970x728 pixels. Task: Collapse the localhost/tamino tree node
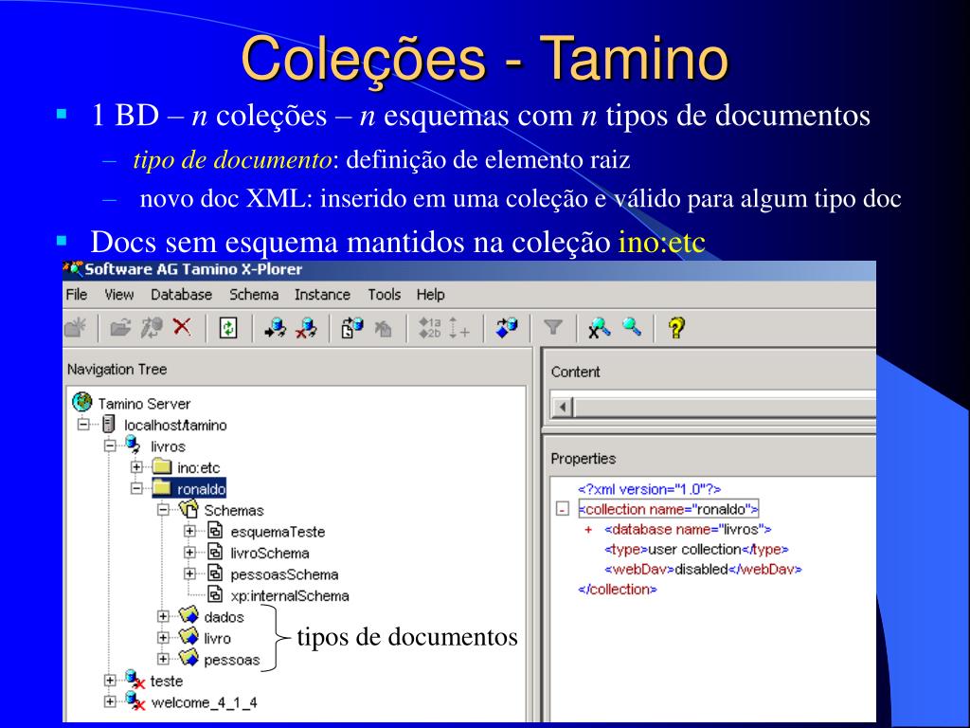83,425
